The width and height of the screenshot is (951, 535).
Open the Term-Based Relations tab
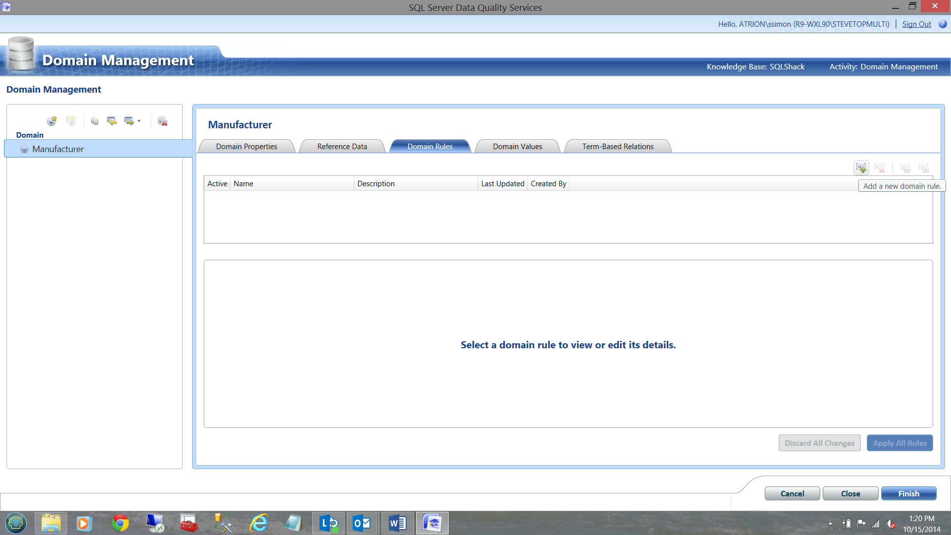tap(618, 146)
